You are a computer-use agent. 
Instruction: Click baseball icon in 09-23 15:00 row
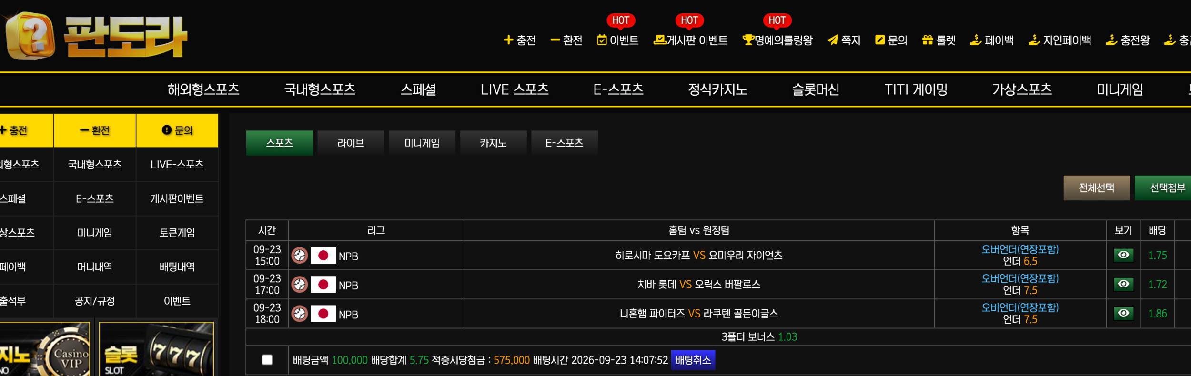click(300, 256)
